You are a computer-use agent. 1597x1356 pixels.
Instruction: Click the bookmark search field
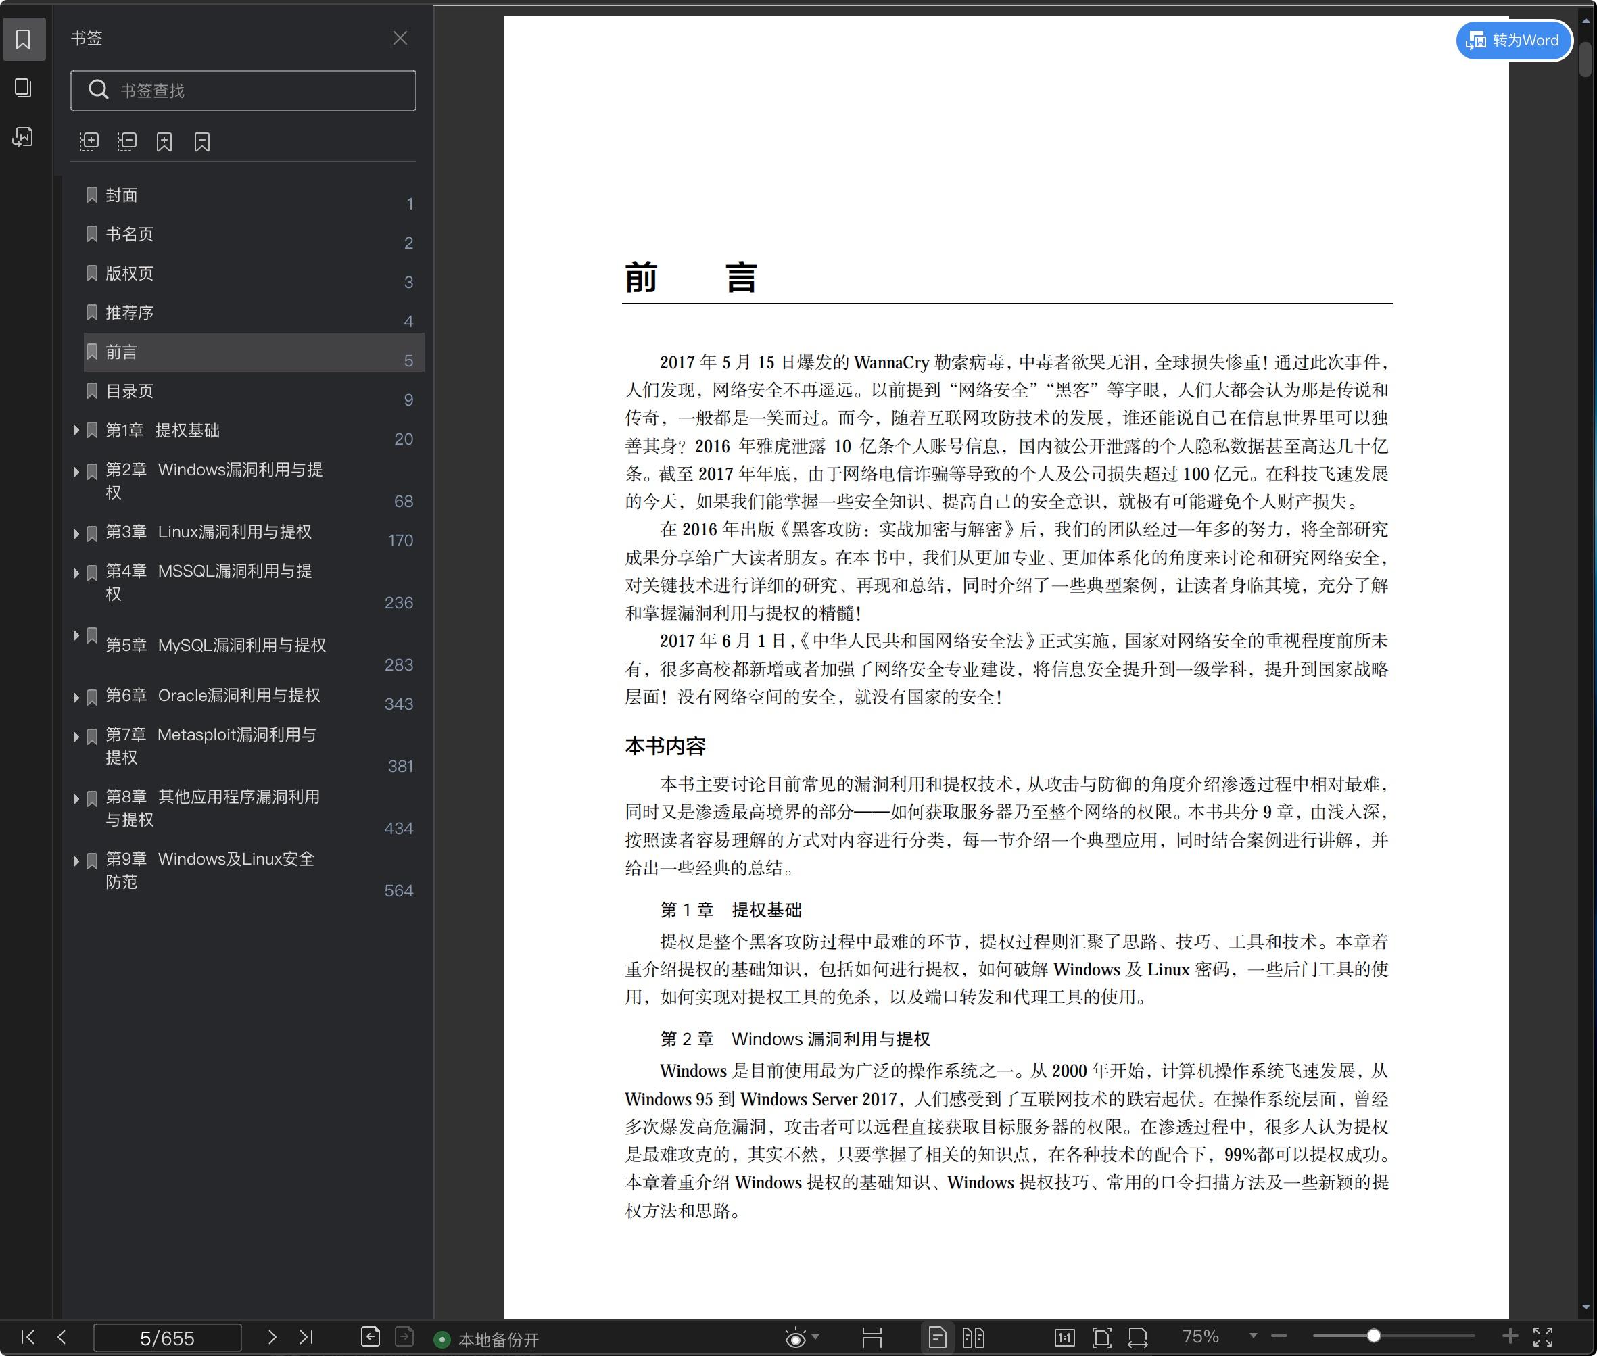[243, 91]
